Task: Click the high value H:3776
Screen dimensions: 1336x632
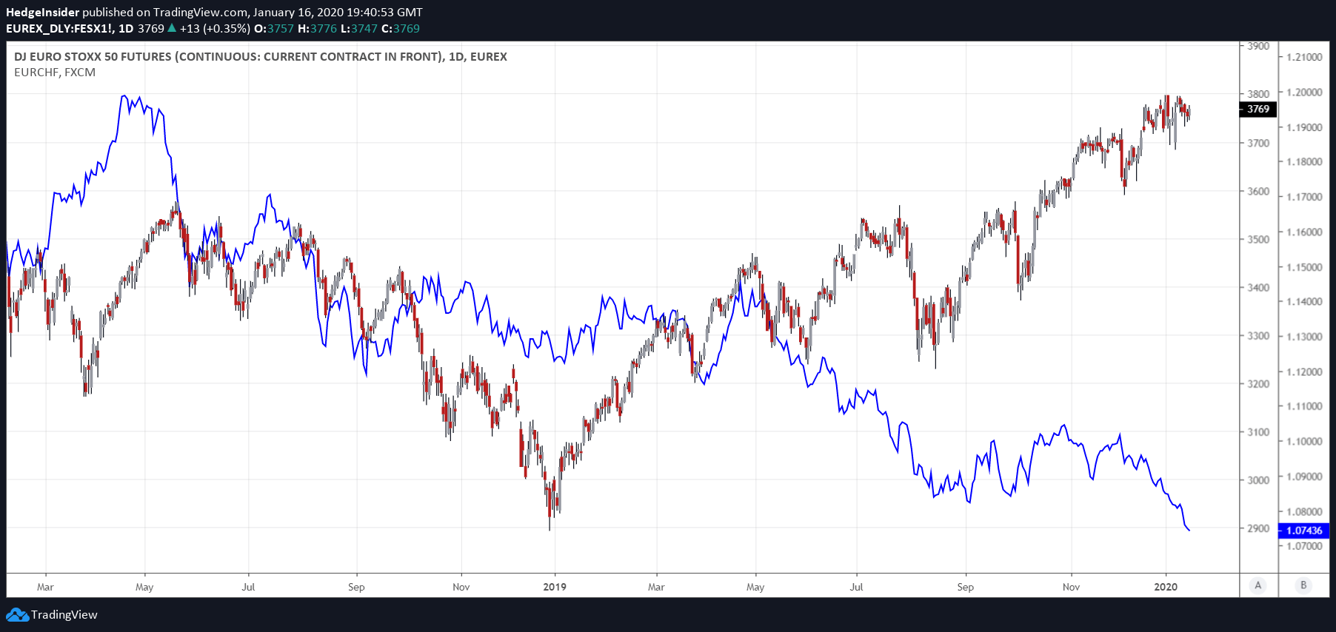Action: [x=318, y=29]
